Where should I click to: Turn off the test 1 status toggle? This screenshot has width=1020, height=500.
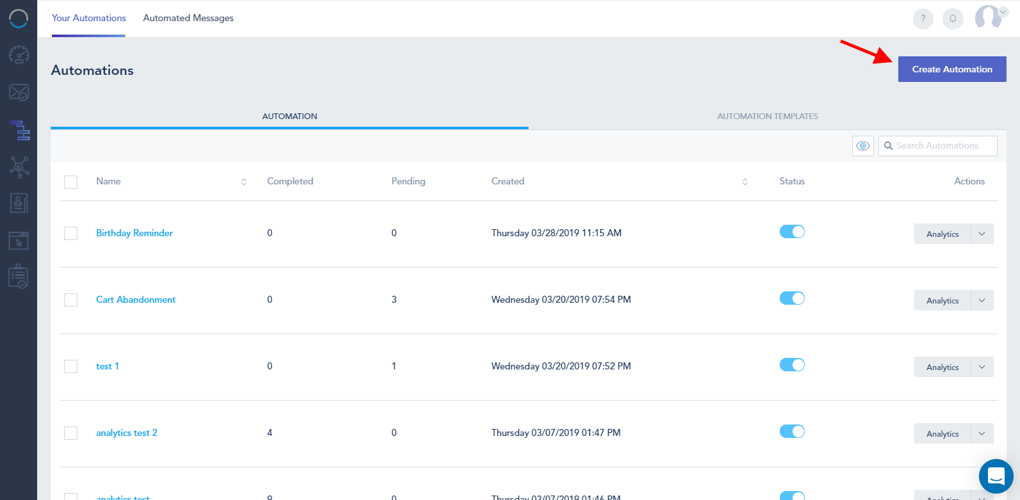[x=792, y=365]
